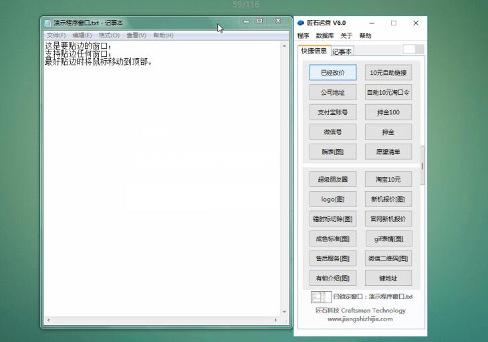
Task: Switch to the 记事本 tab
Action: 342,51
